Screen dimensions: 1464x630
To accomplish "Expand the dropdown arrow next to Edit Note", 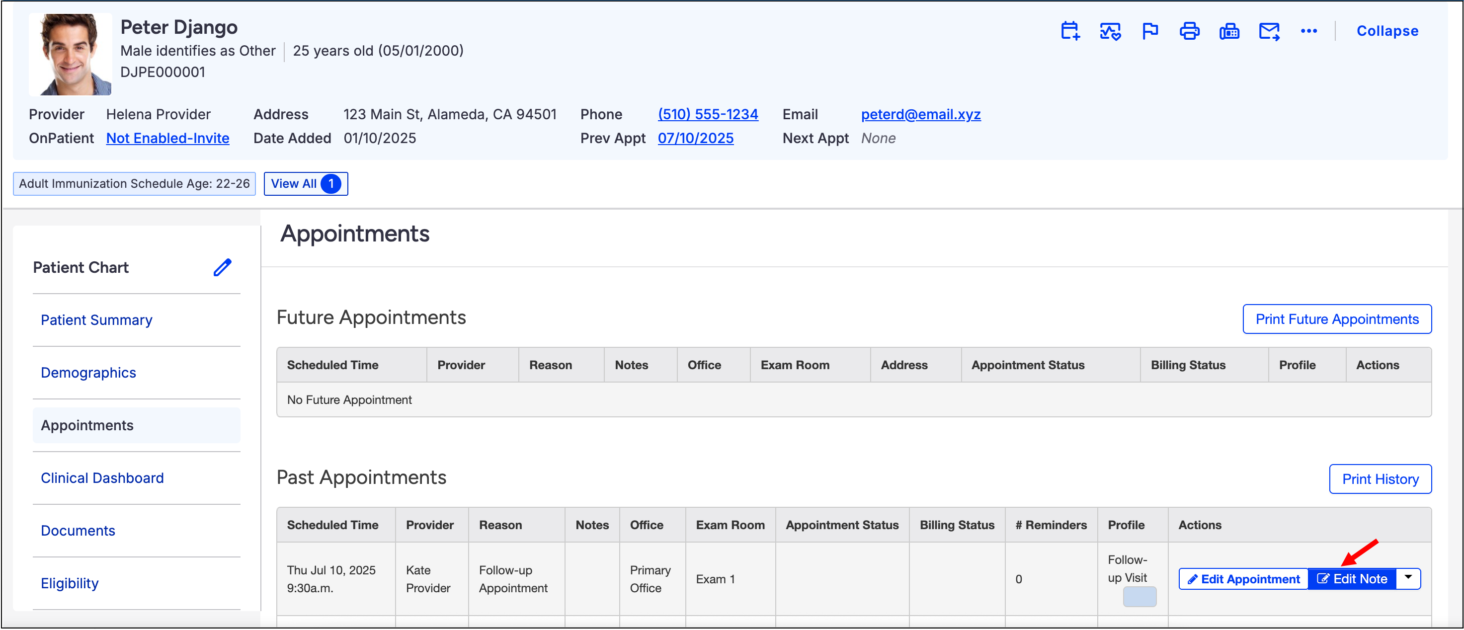I will (x=1408, y=578).
